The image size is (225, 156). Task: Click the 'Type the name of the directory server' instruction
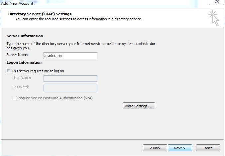pyautogui.click(x=81, y=46)
